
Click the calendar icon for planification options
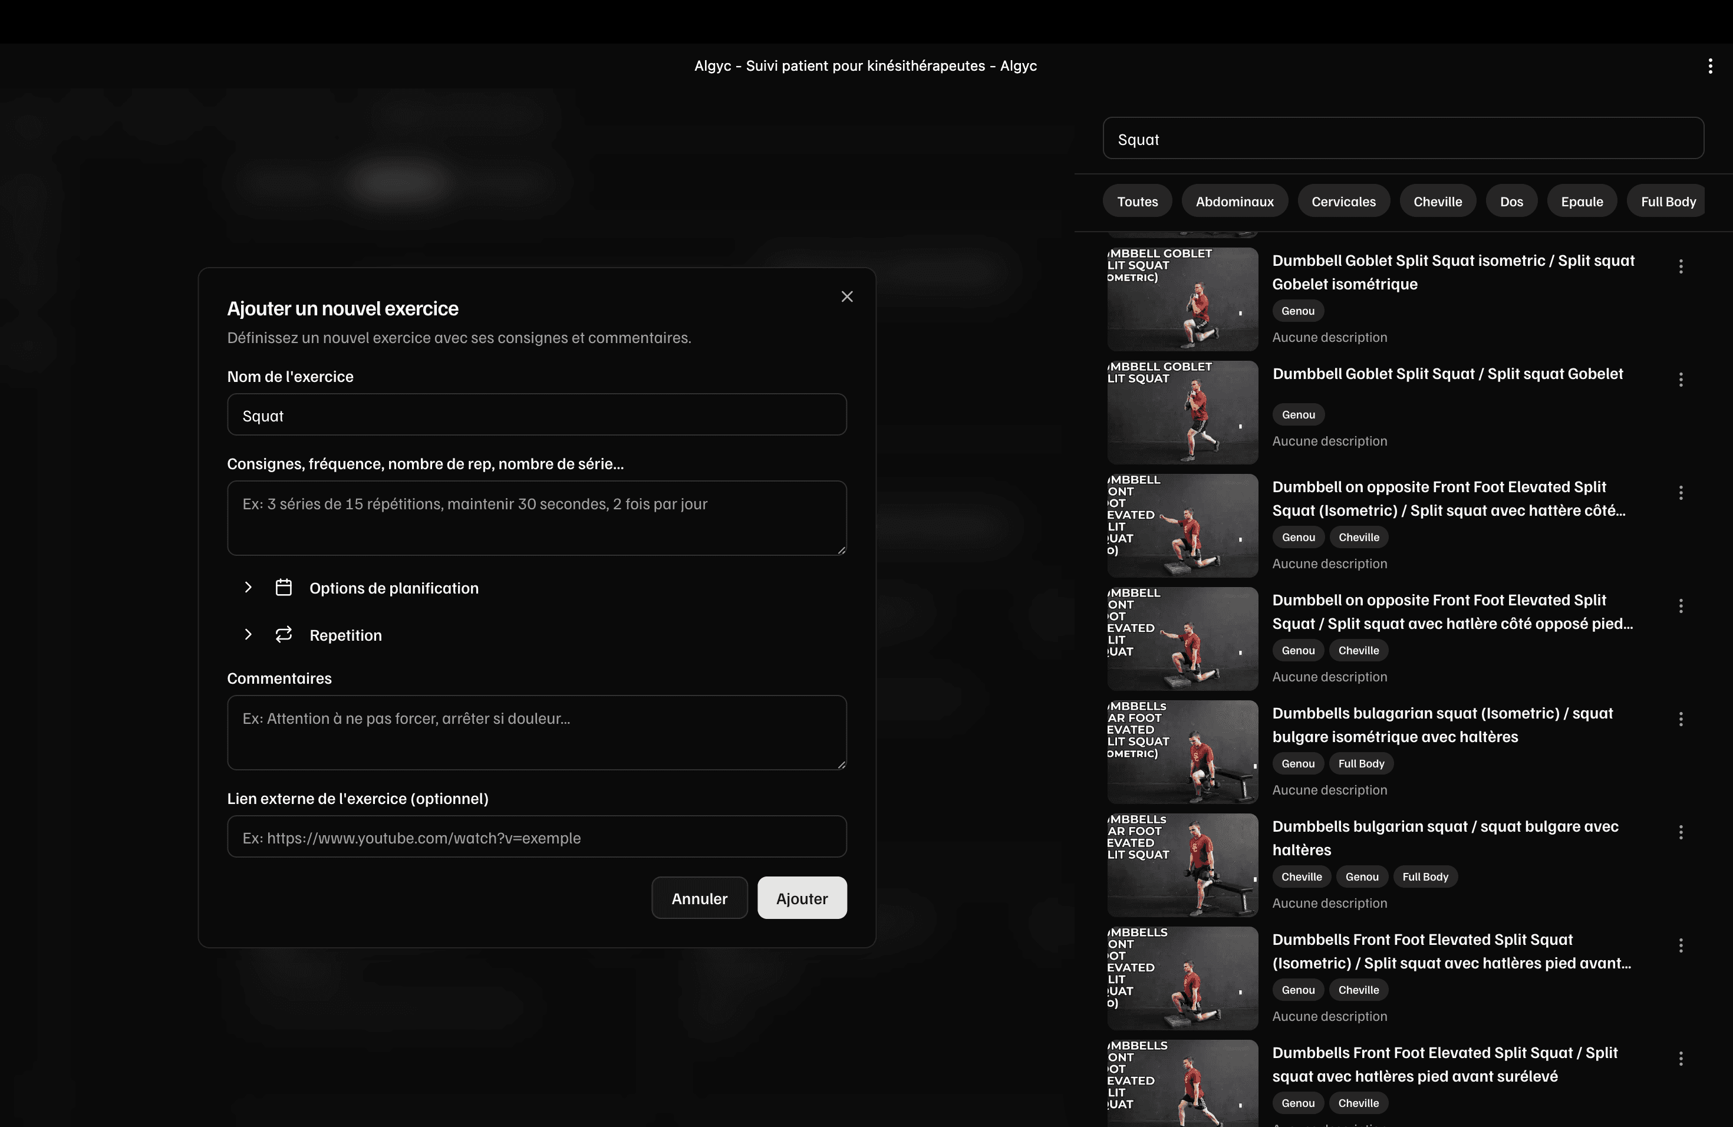click(284, 588)
